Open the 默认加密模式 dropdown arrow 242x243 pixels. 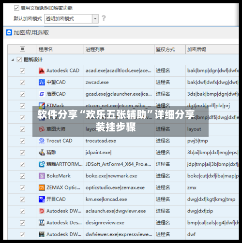click(x=95, y=19)
